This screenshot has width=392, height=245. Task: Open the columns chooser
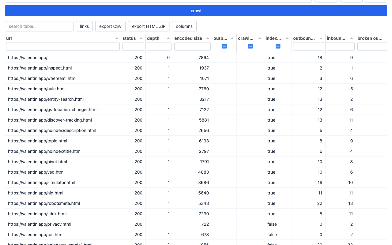pyautogui.click(x=184, y=26)
